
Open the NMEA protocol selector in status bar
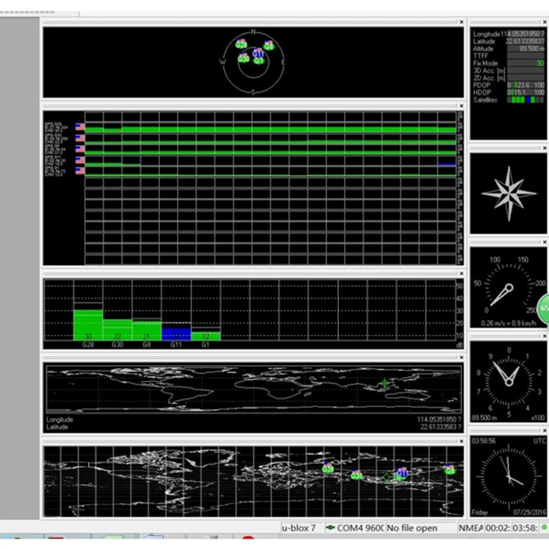tap(471, 528)
